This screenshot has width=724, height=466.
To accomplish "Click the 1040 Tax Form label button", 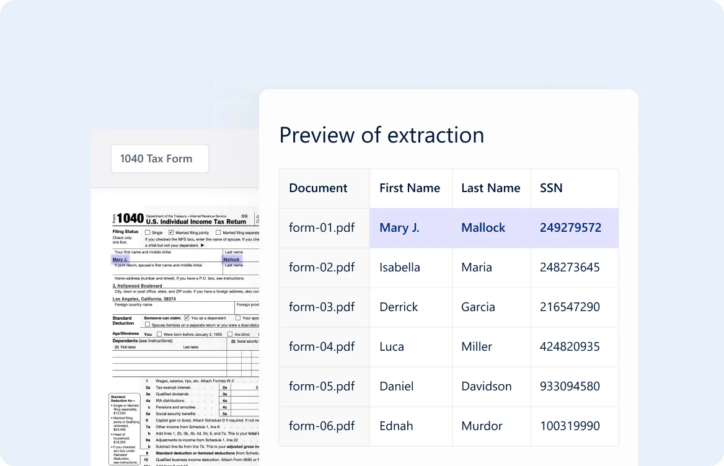I will [159, 159].
